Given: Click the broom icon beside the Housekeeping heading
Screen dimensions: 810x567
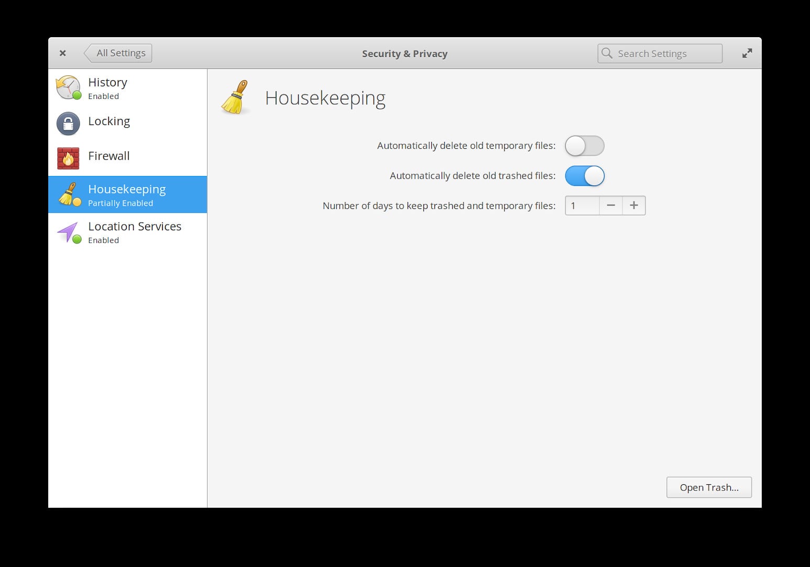Looking at the screenshot, I should (x=235, y=97).
